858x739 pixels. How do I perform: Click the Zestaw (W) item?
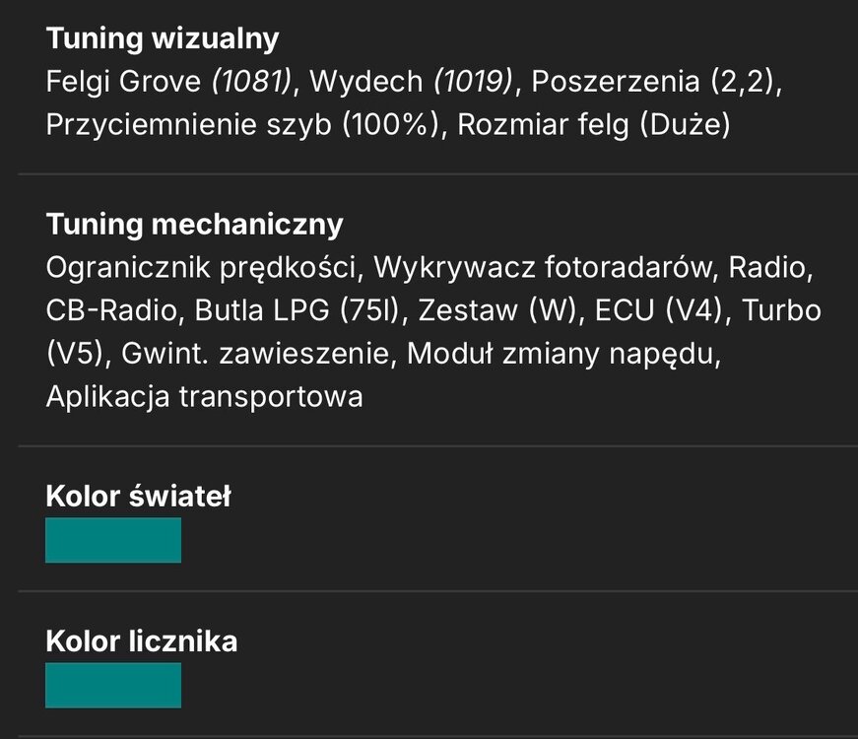(x=497, y=310)
